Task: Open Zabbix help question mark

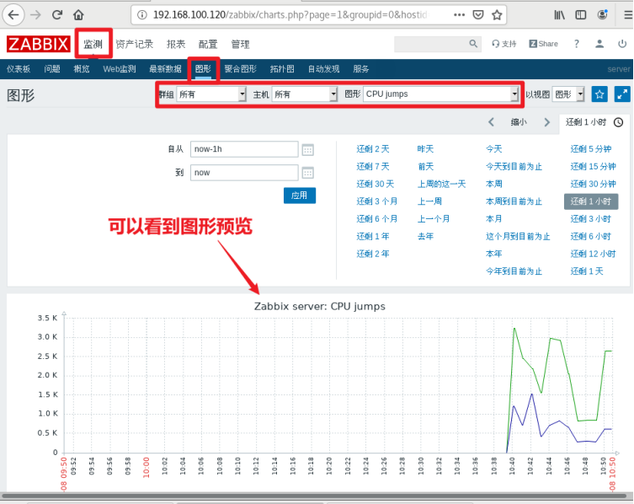Action: 577,44
